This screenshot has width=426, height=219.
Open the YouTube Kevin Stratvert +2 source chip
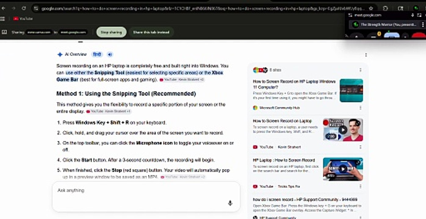coord(182,80)
